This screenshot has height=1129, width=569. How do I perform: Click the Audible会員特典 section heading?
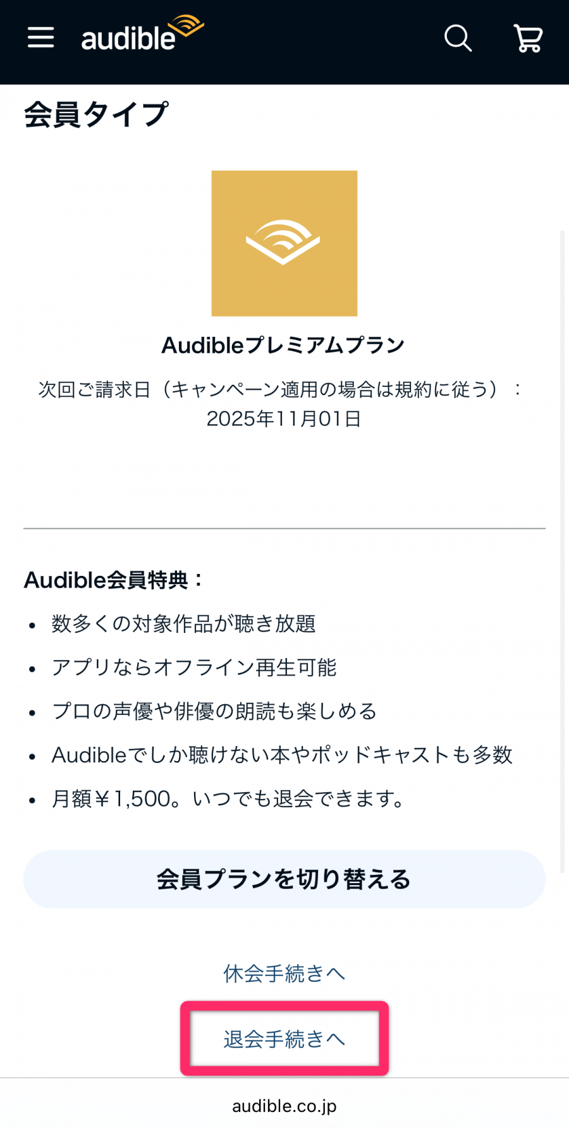(x=114, y=580)
